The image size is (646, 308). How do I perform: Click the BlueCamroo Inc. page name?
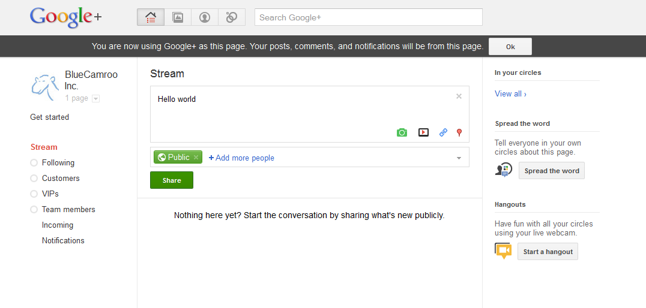(91, 80)
